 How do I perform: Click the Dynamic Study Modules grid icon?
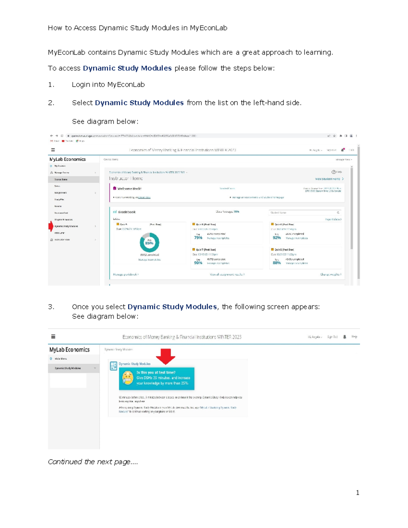(x=114, y=366)
